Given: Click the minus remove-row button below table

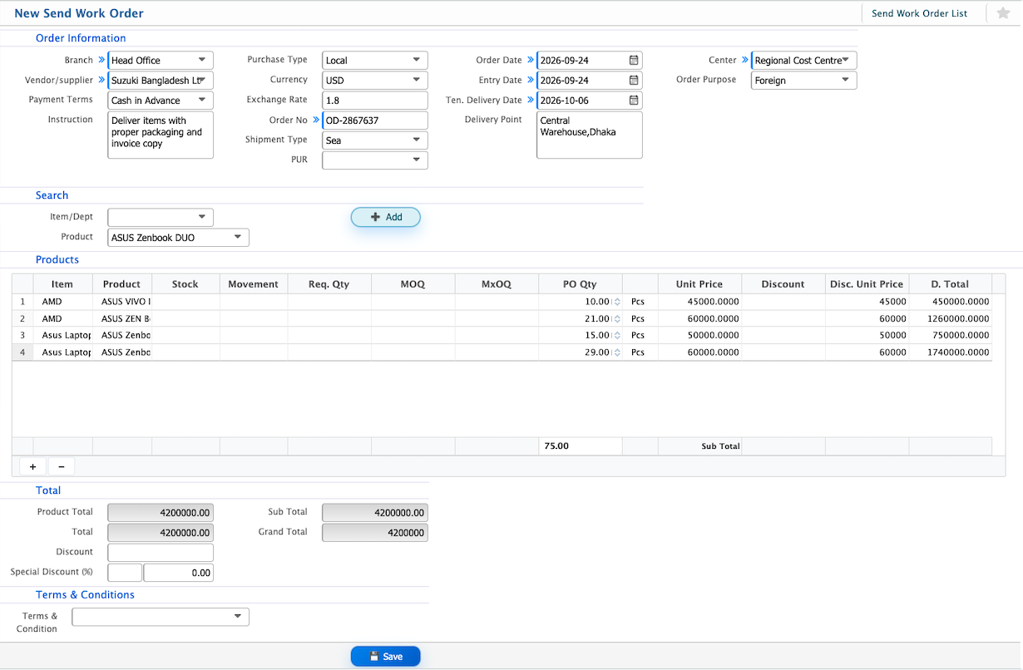Looking at the screenshot, I should tap(62, 466).
